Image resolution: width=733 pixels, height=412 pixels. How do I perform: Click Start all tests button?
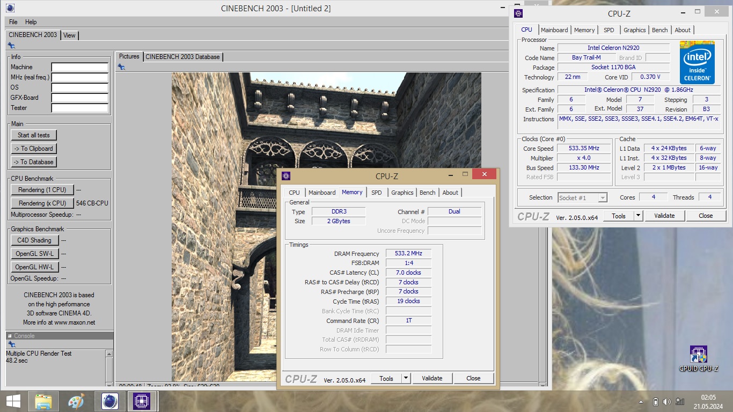[34, 135]
